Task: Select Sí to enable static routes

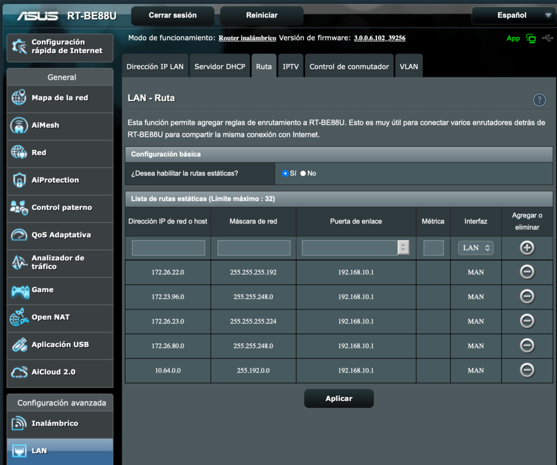Action: coord(285,173)
